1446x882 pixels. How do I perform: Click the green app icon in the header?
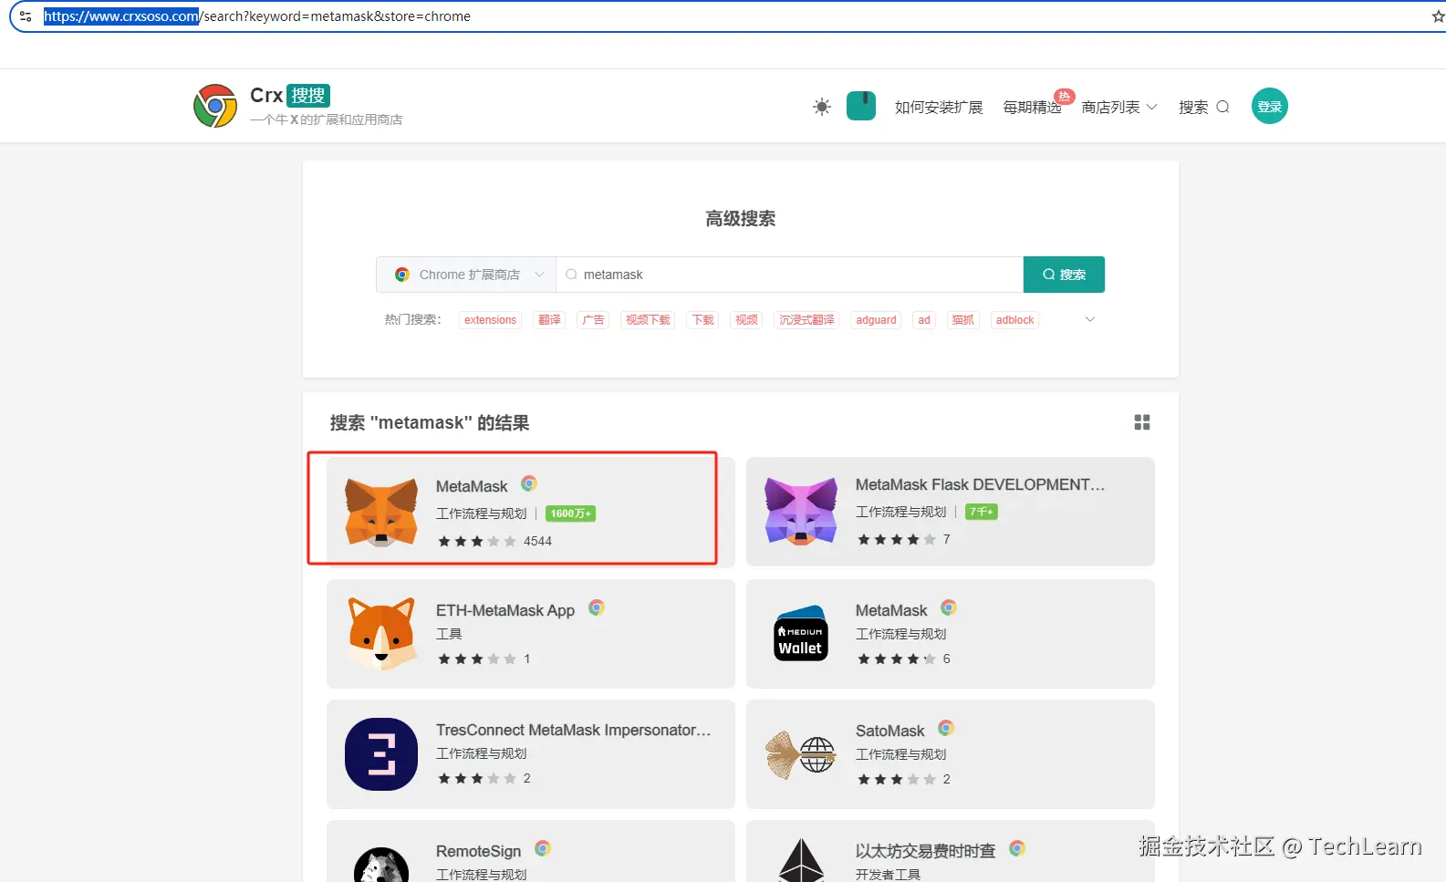(861, 106)
